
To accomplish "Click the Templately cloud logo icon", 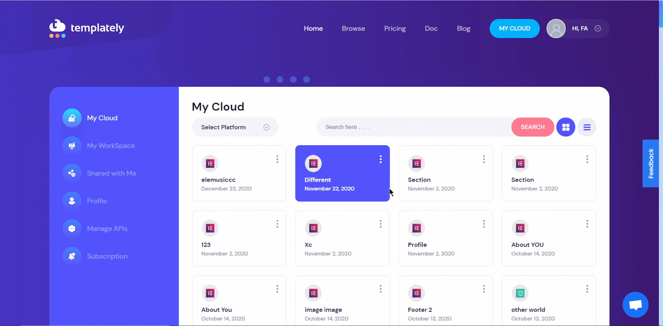I will (57, 28).
